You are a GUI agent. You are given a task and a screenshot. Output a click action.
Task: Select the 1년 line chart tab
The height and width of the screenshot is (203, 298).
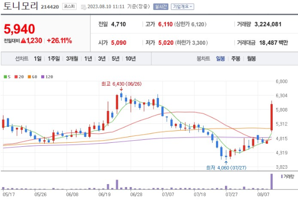point(88,59)
